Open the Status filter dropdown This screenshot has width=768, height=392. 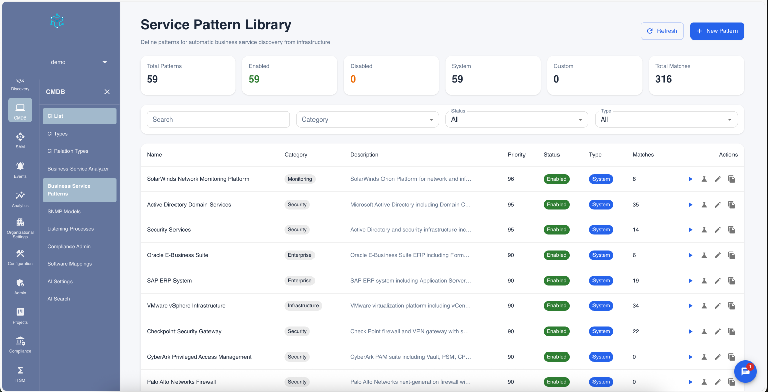[516, 119]
